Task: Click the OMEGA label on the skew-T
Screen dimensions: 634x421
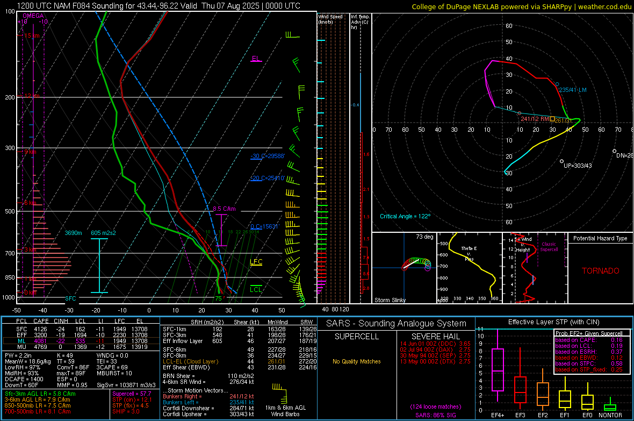Action: (33, 16)
